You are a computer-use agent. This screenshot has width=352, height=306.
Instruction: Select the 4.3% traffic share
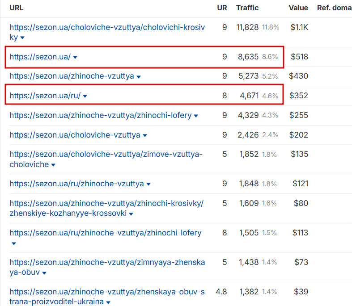point(270,115)
